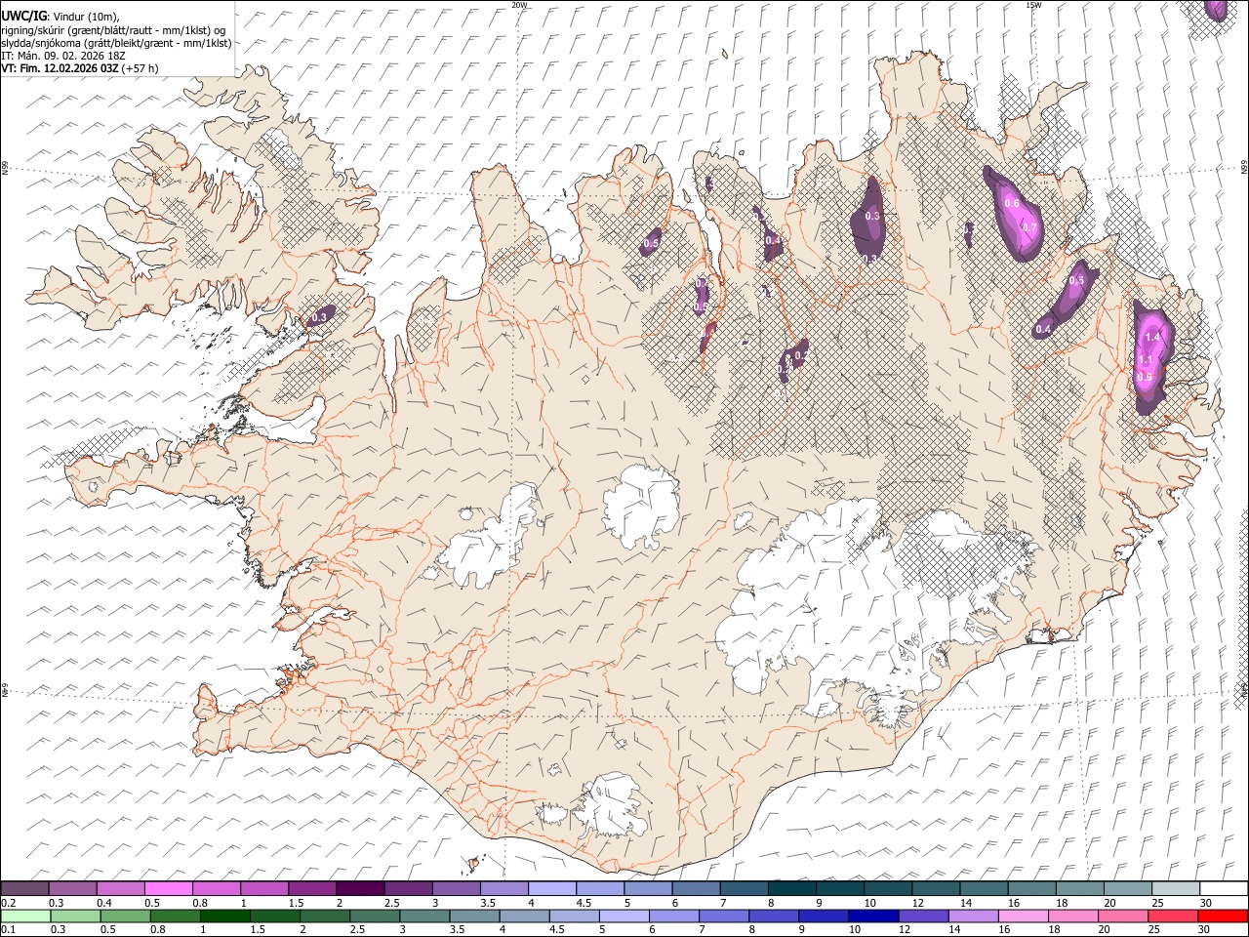Pick the dark mauve 0.2 swatch, upper legend
The image size is (1249, 937).
tap(25, 889)
